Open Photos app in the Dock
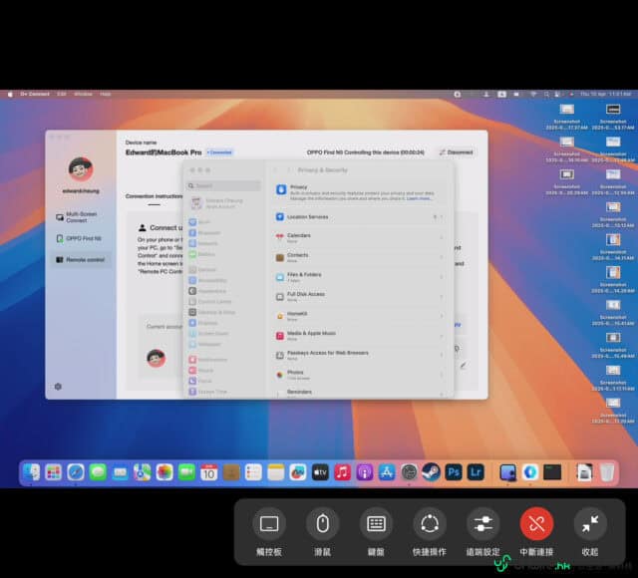The width and height of the screenshot is (638, 578). point(164,472)
